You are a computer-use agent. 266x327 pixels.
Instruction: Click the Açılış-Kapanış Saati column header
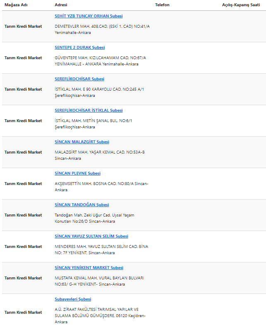click(241, 5)
